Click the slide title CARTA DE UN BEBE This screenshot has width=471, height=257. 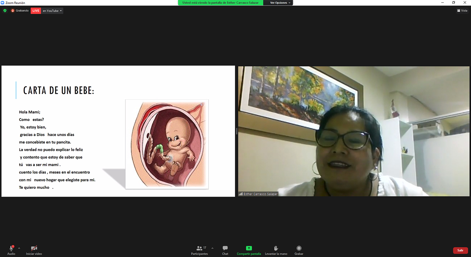point(59,91)
